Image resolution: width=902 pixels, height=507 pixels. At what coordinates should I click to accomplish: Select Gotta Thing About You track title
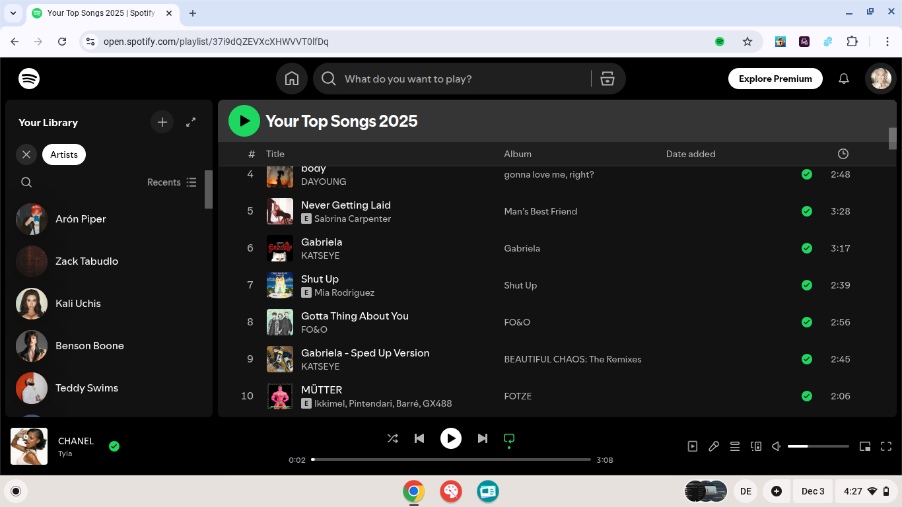click(x=355, y=316)
